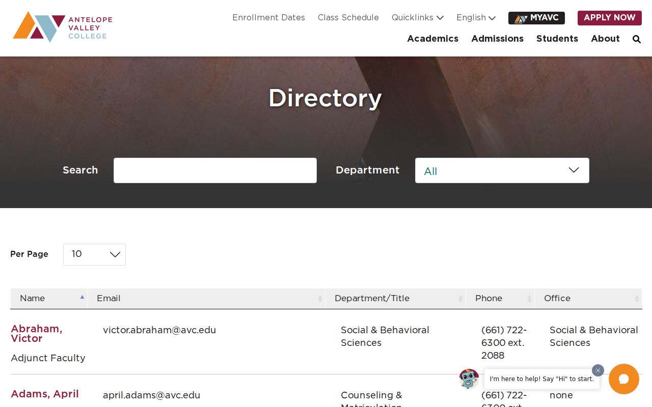Click the MYAVC portal button

(x=536, y=18)
